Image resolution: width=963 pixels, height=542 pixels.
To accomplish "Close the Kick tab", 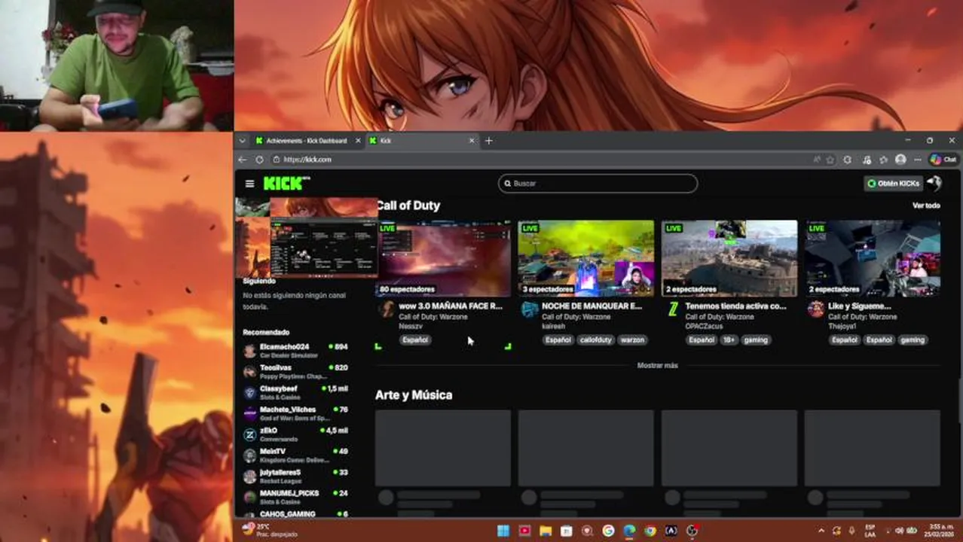I will point(472,141).
